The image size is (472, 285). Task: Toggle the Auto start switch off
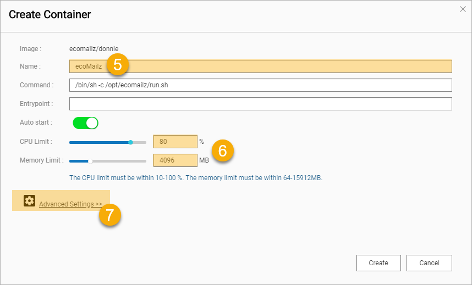(x=85, y=123)
